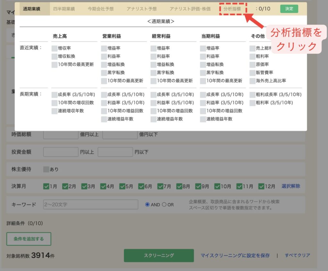The image size is (328, 271).
Task: Click the 時価総額 億円以上 input field
Action: point(61,135)
